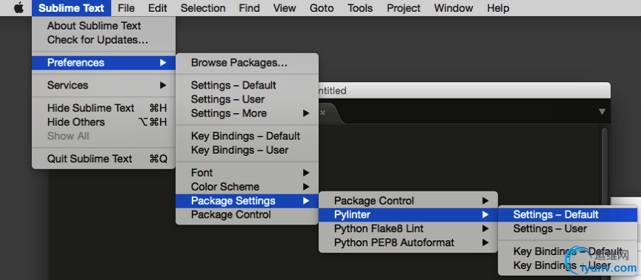Open Pylinter Settings – User
Viewport: 641px width, 280px height.
568,228
